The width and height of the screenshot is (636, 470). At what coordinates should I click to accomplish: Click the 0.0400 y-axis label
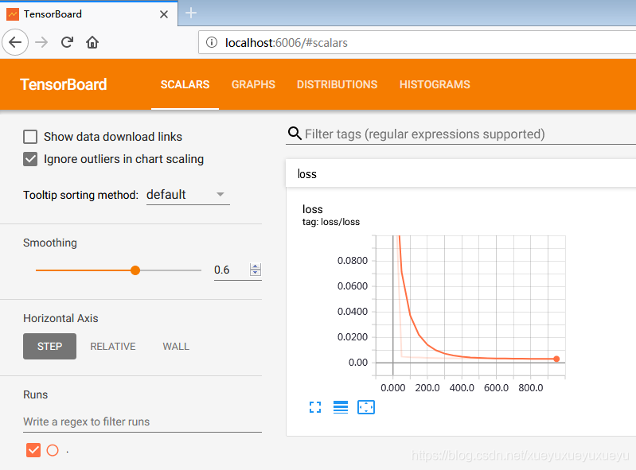353,312
